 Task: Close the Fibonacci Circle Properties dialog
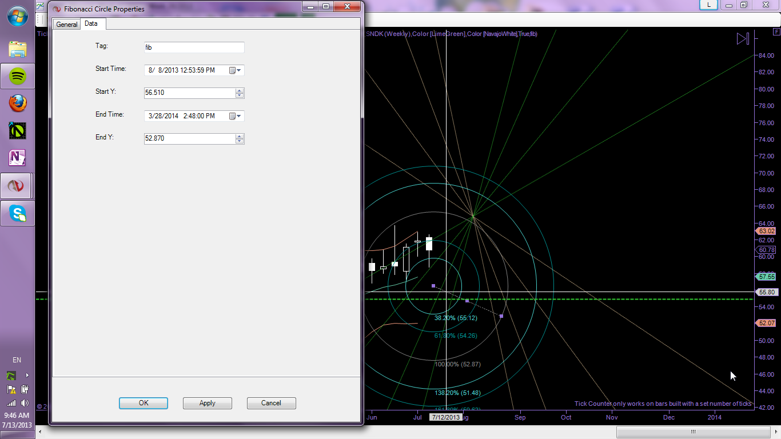click(346, 6)
